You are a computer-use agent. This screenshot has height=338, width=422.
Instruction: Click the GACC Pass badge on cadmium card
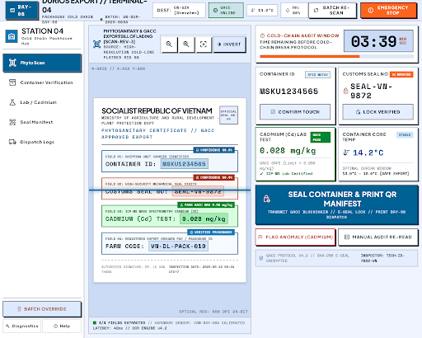pyautogui.click(x=321, y=137)
